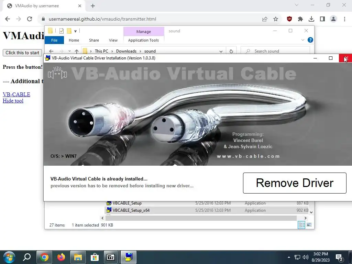Open Firefox from the taskbar

coord(61,257)
